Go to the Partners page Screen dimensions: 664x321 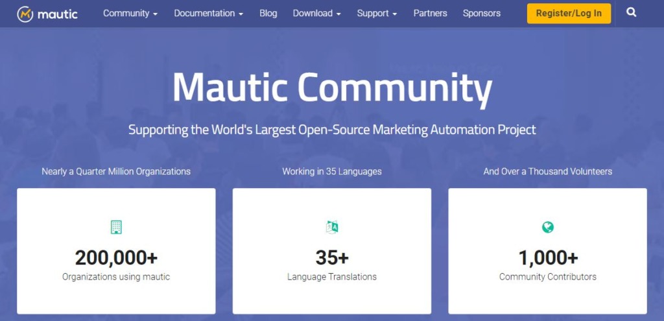pos(431,14)
